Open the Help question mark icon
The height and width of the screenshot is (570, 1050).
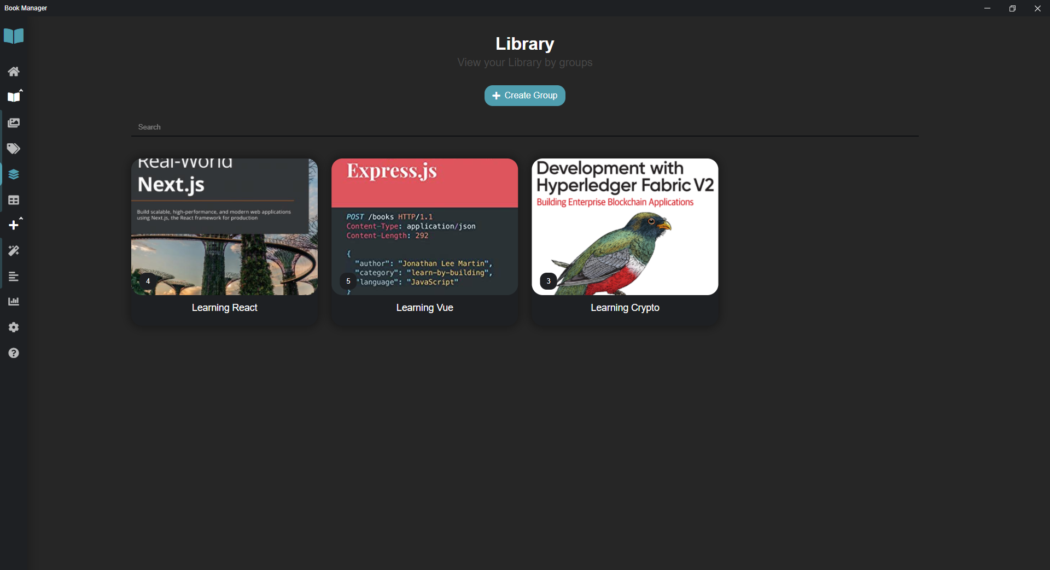14,352
